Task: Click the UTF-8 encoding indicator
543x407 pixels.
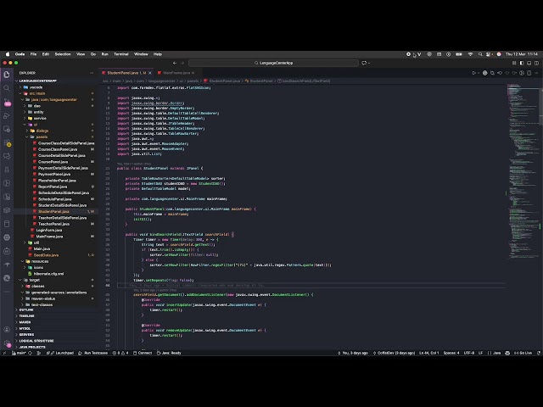Action: point(469,353)
